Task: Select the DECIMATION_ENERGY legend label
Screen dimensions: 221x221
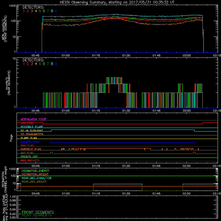Action: [x=35, y=171]
